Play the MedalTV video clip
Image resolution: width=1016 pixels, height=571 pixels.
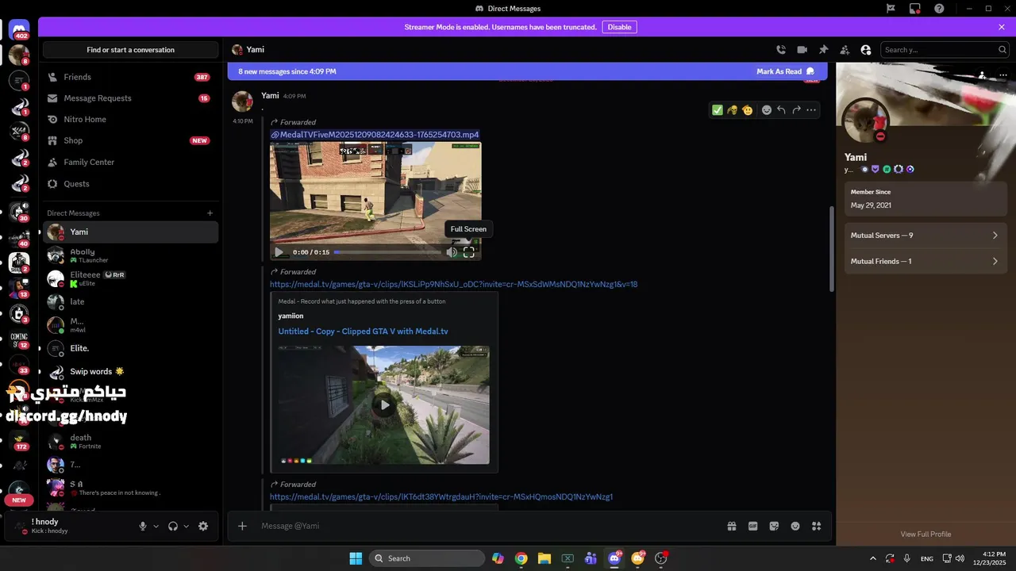(279, 252)
